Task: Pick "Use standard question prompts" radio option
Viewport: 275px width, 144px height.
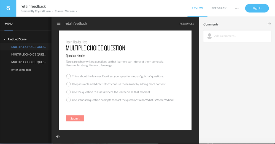Action: click(x=68, y=100)
